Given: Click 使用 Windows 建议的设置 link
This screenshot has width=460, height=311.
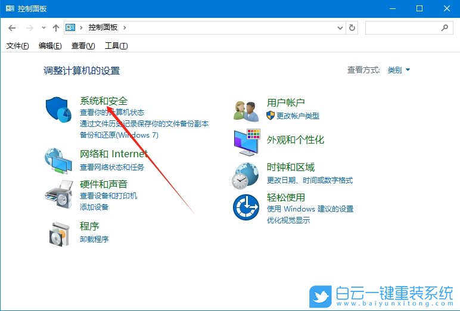Looking at the screenshot, I should pos(310,209).
